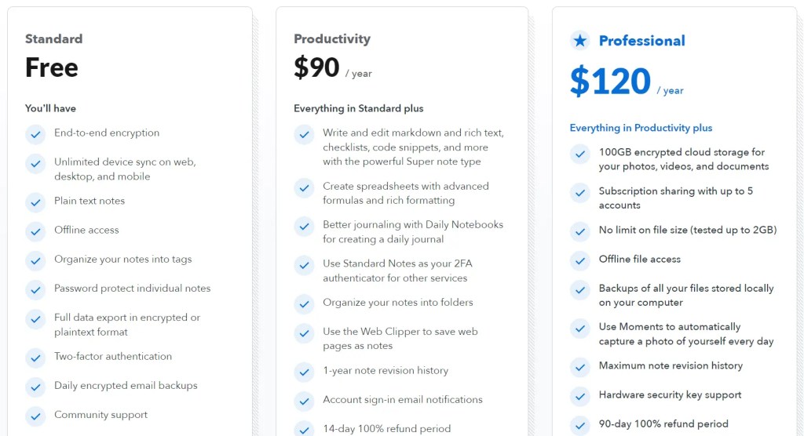The height and width of the screenshot is (436, 804).
Task: Select the Productivity plan title
Action: [332, 38]
